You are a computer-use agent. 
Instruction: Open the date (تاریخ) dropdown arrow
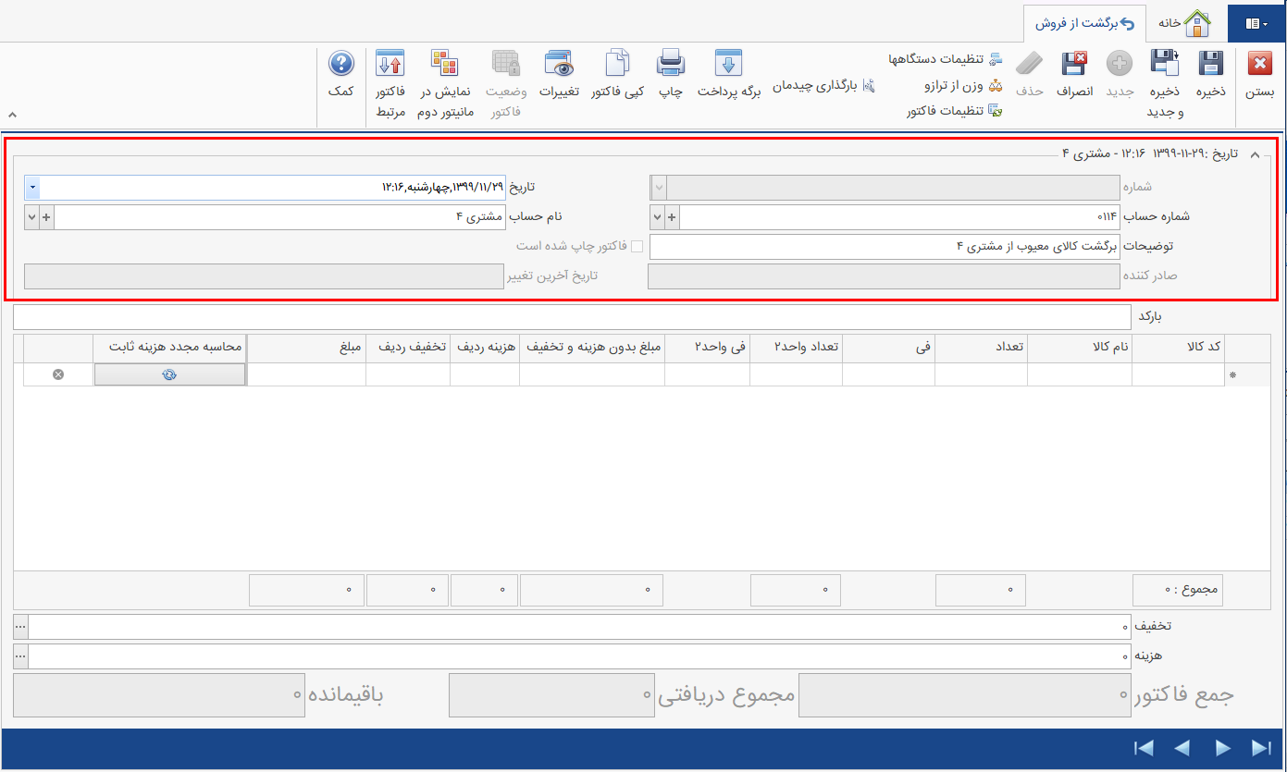pos(32,188)
